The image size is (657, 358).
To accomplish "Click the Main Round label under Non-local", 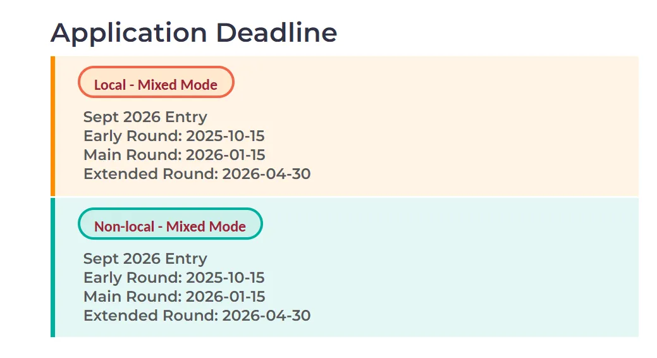I will tap(132, 297).
